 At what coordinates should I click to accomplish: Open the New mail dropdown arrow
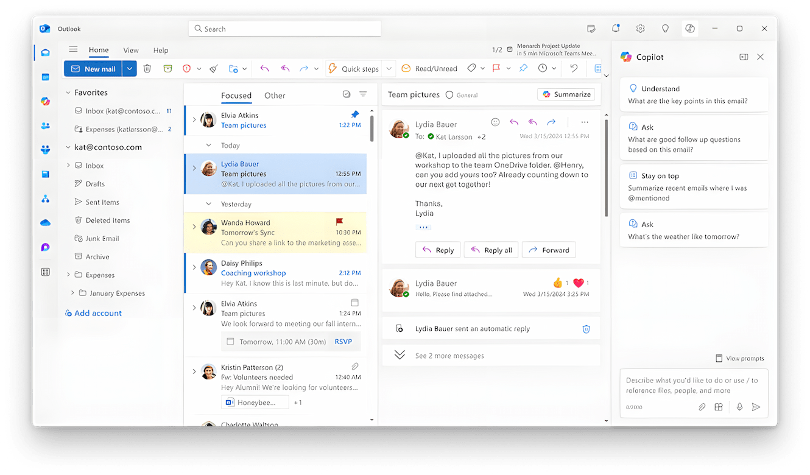(x=129, y=69)
